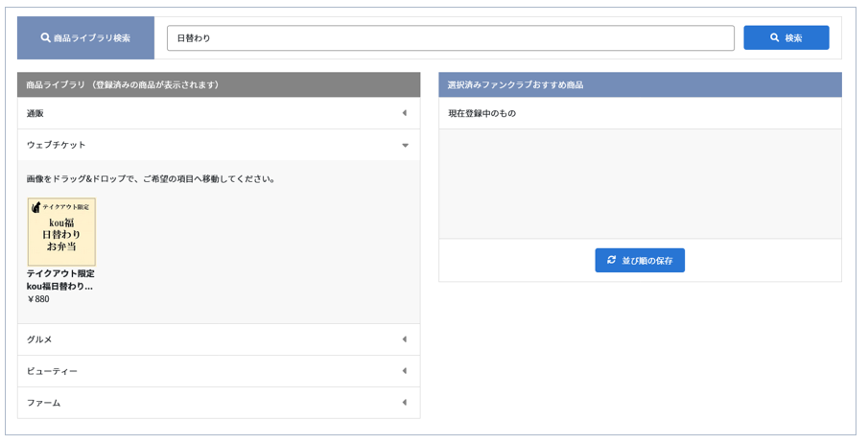868x444 pixels.
Task: Click the cat logo on the product image
Action: [x=36, y=207]
